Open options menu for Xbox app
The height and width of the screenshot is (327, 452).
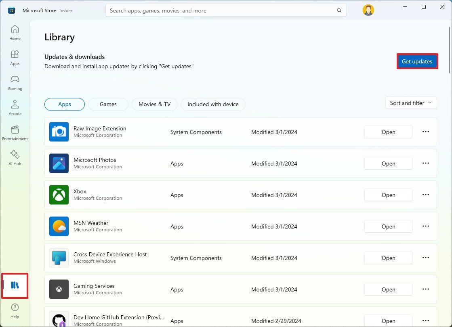(x=425, y=195)
